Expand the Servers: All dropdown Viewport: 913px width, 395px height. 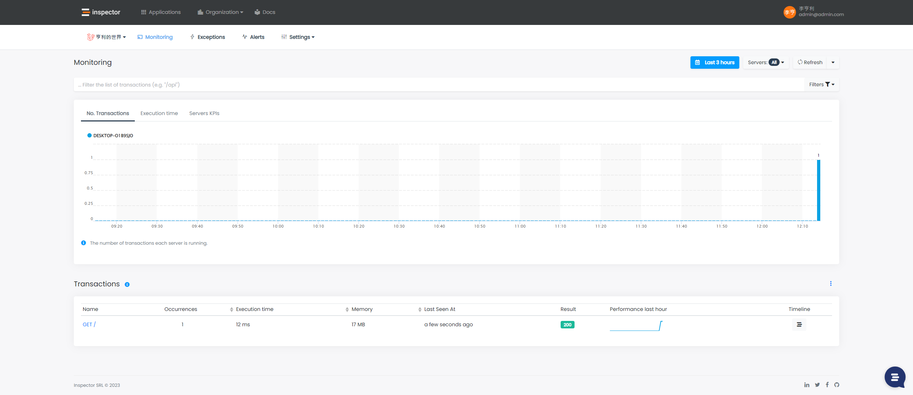tap(766, 62)
